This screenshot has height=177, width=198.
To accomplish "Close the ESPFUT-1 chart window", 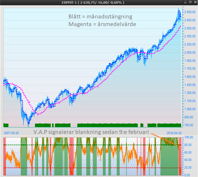I will (195, 2).
